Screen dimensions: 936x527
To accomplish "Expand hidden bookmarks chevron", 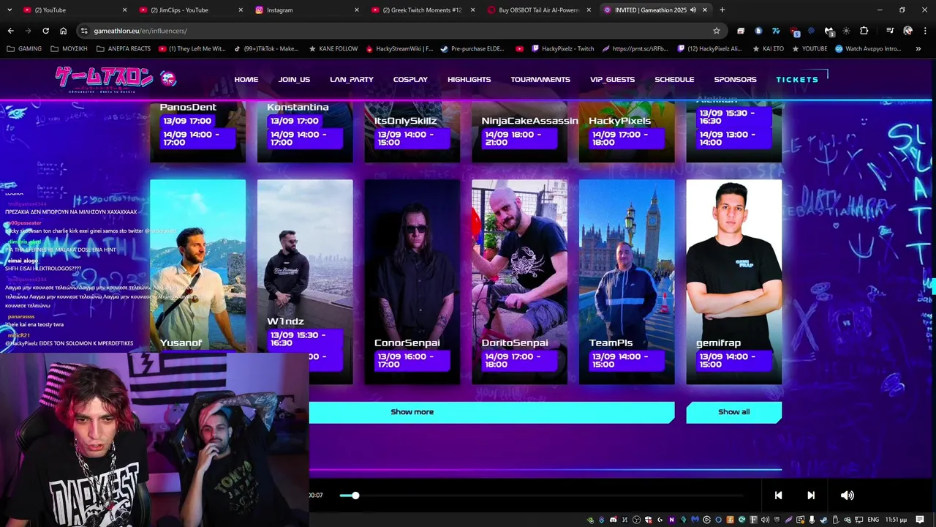I will pyautogui.click(x=918, y=49).
